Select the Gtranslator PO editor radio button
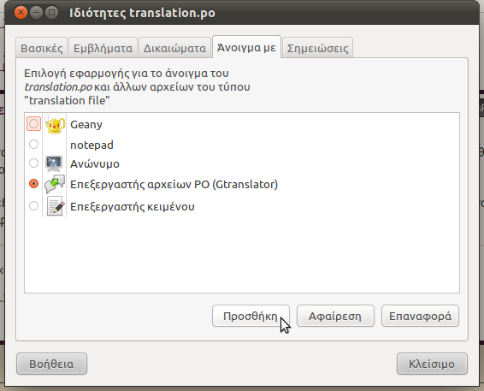The image size is (484, 391). click(x=33, y=184)
